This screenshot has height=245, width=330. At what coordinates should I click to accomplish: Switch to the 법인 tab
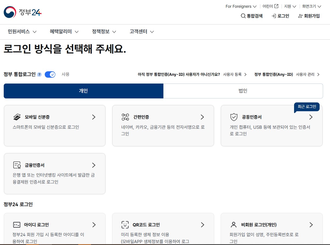[243, 91]
